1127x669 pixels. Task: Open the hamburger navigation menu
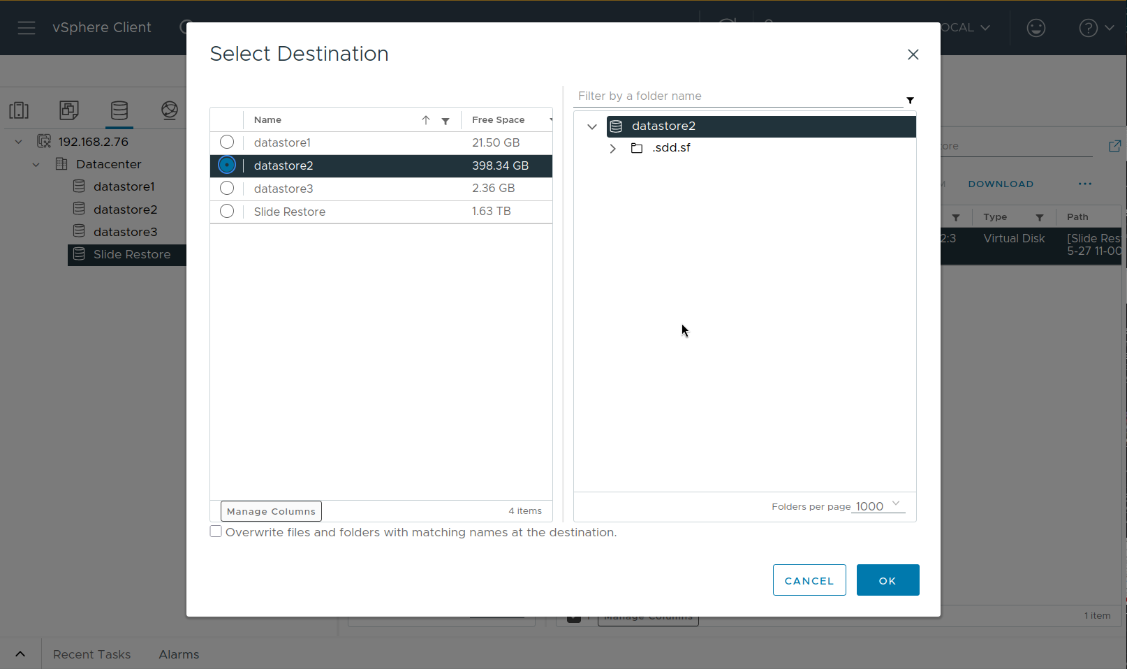[27, 28]
